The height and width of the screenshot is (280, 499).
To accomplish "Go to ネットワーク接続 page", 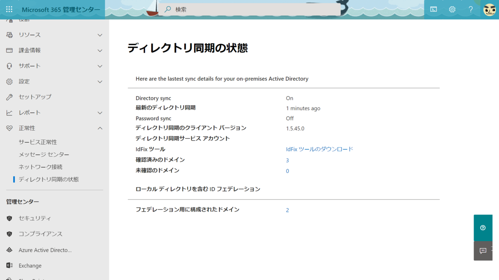I will click(x=40, y=167).
